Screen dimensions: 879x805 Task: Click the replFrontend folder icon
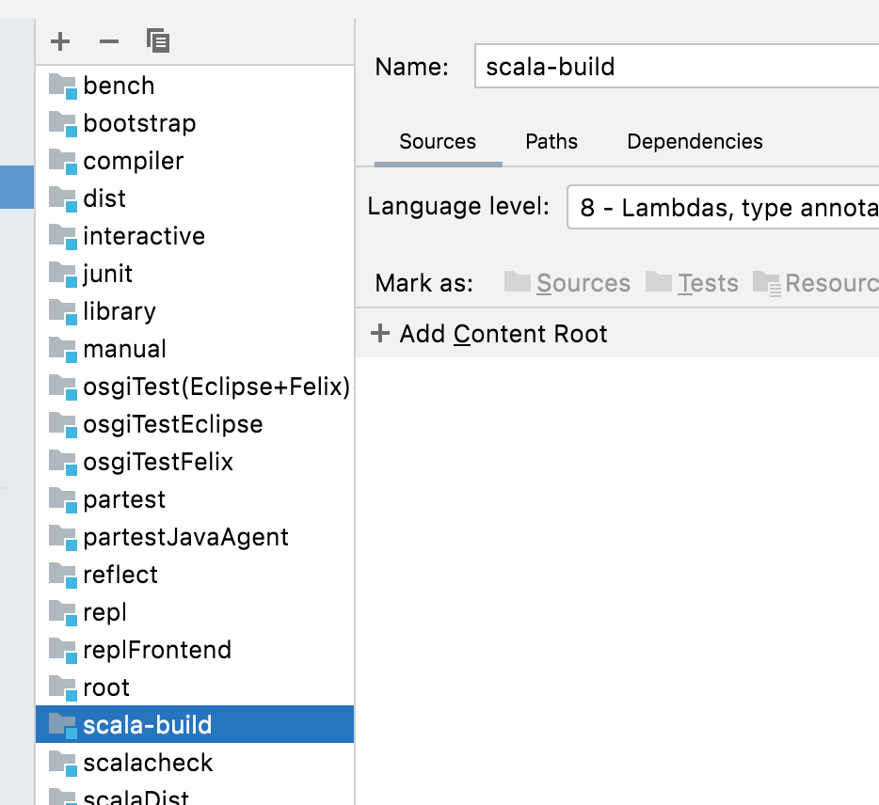(63, 651)
